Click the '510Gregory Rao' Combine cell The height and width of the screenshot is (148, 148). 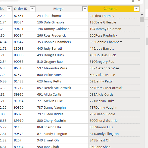point(114,62)
